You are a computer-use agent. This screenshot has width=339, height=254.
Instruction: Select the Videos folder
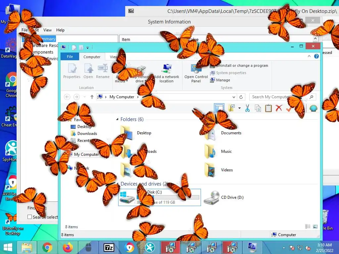pyautogui.click(x=219, y=170)
